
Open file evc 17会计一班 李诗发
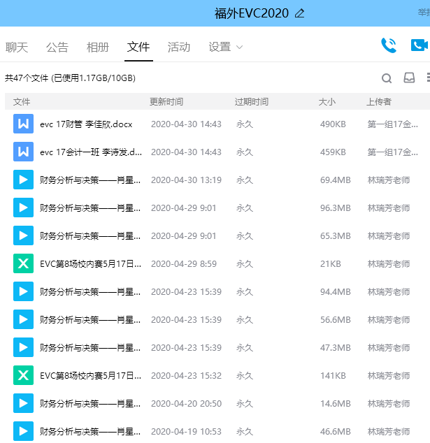(91, 152)
